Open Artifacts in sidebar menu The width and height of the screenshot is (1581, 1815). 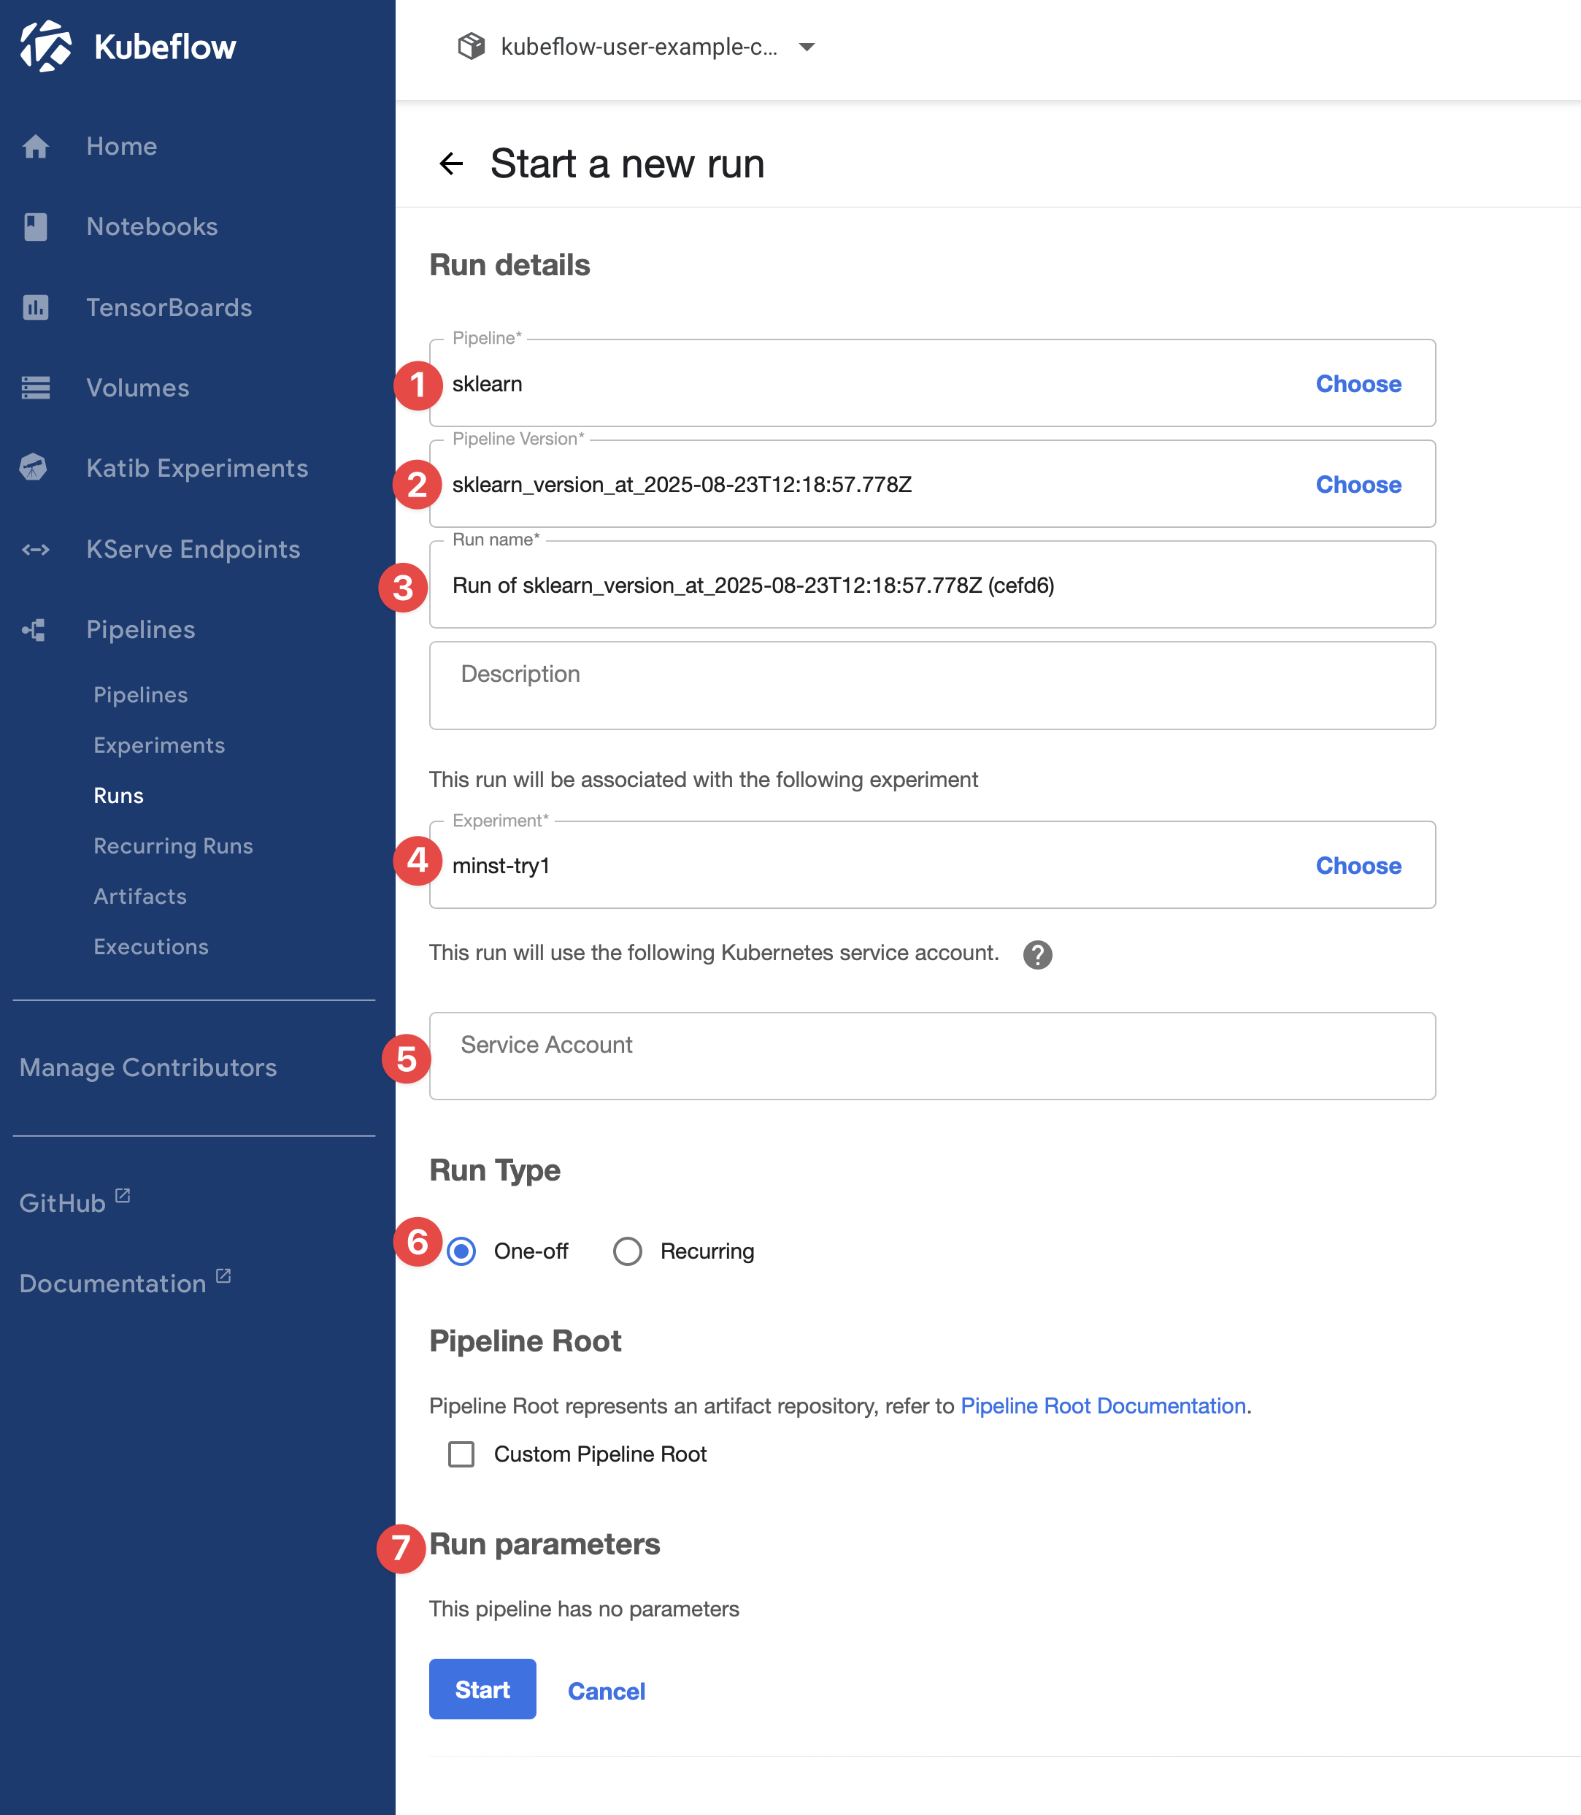[139, 897]
